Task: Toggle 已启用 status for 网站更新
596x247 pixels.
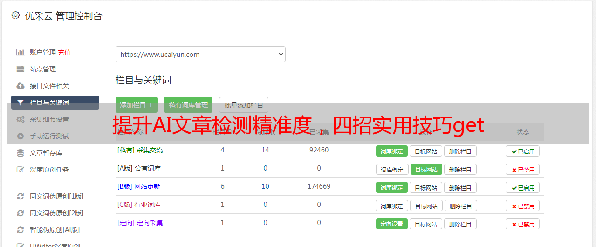Action: tap(523, 187)
